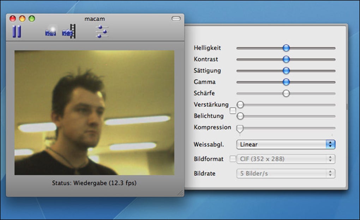Click the Verstärkung slider knob
Screen dimensions: 360x220
240,105
